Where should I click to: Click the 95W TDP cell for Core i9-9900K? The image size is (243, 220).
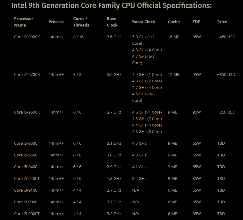197,37
